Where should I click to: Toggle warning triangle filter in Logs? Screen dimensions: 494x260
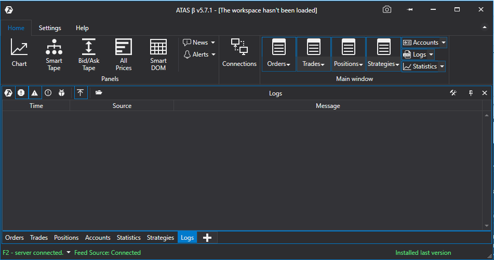(x=35, y=93)
